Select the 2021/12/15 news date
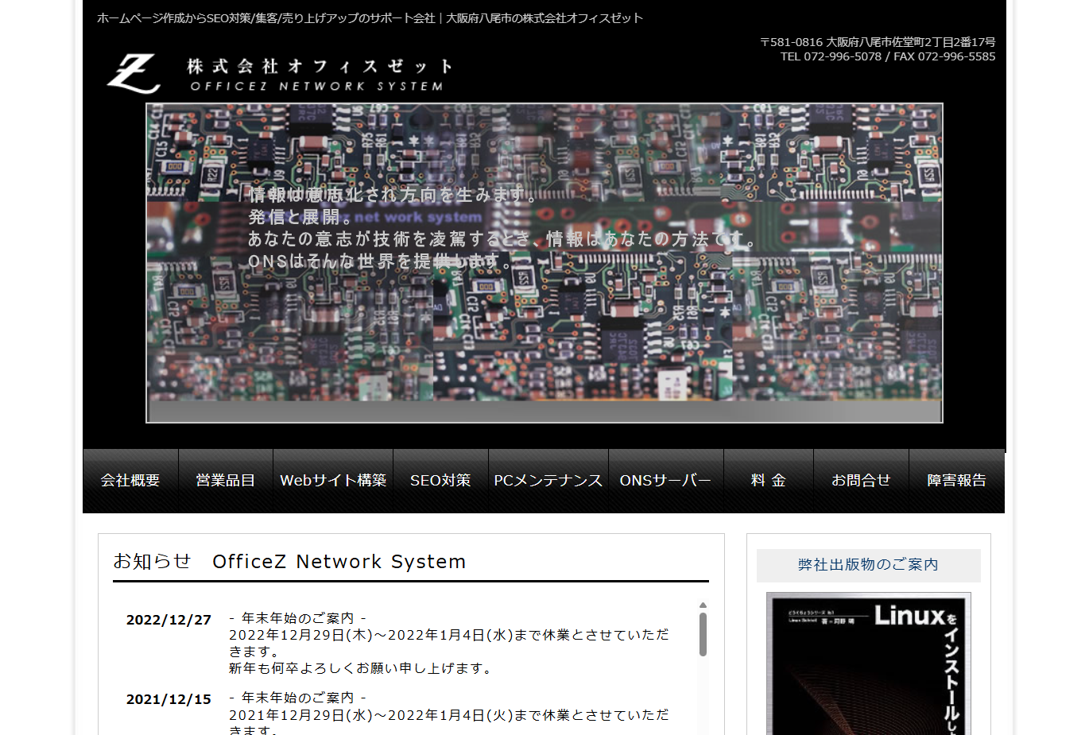1089x735 pixels. [x=169, y=699]
